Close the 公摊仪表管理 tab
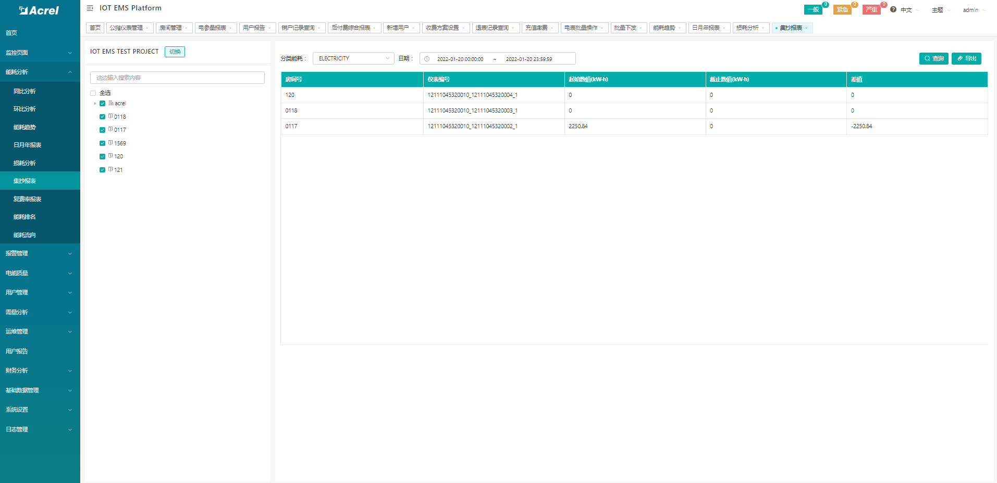Viewport: 997px width, 483px height. 147,28
